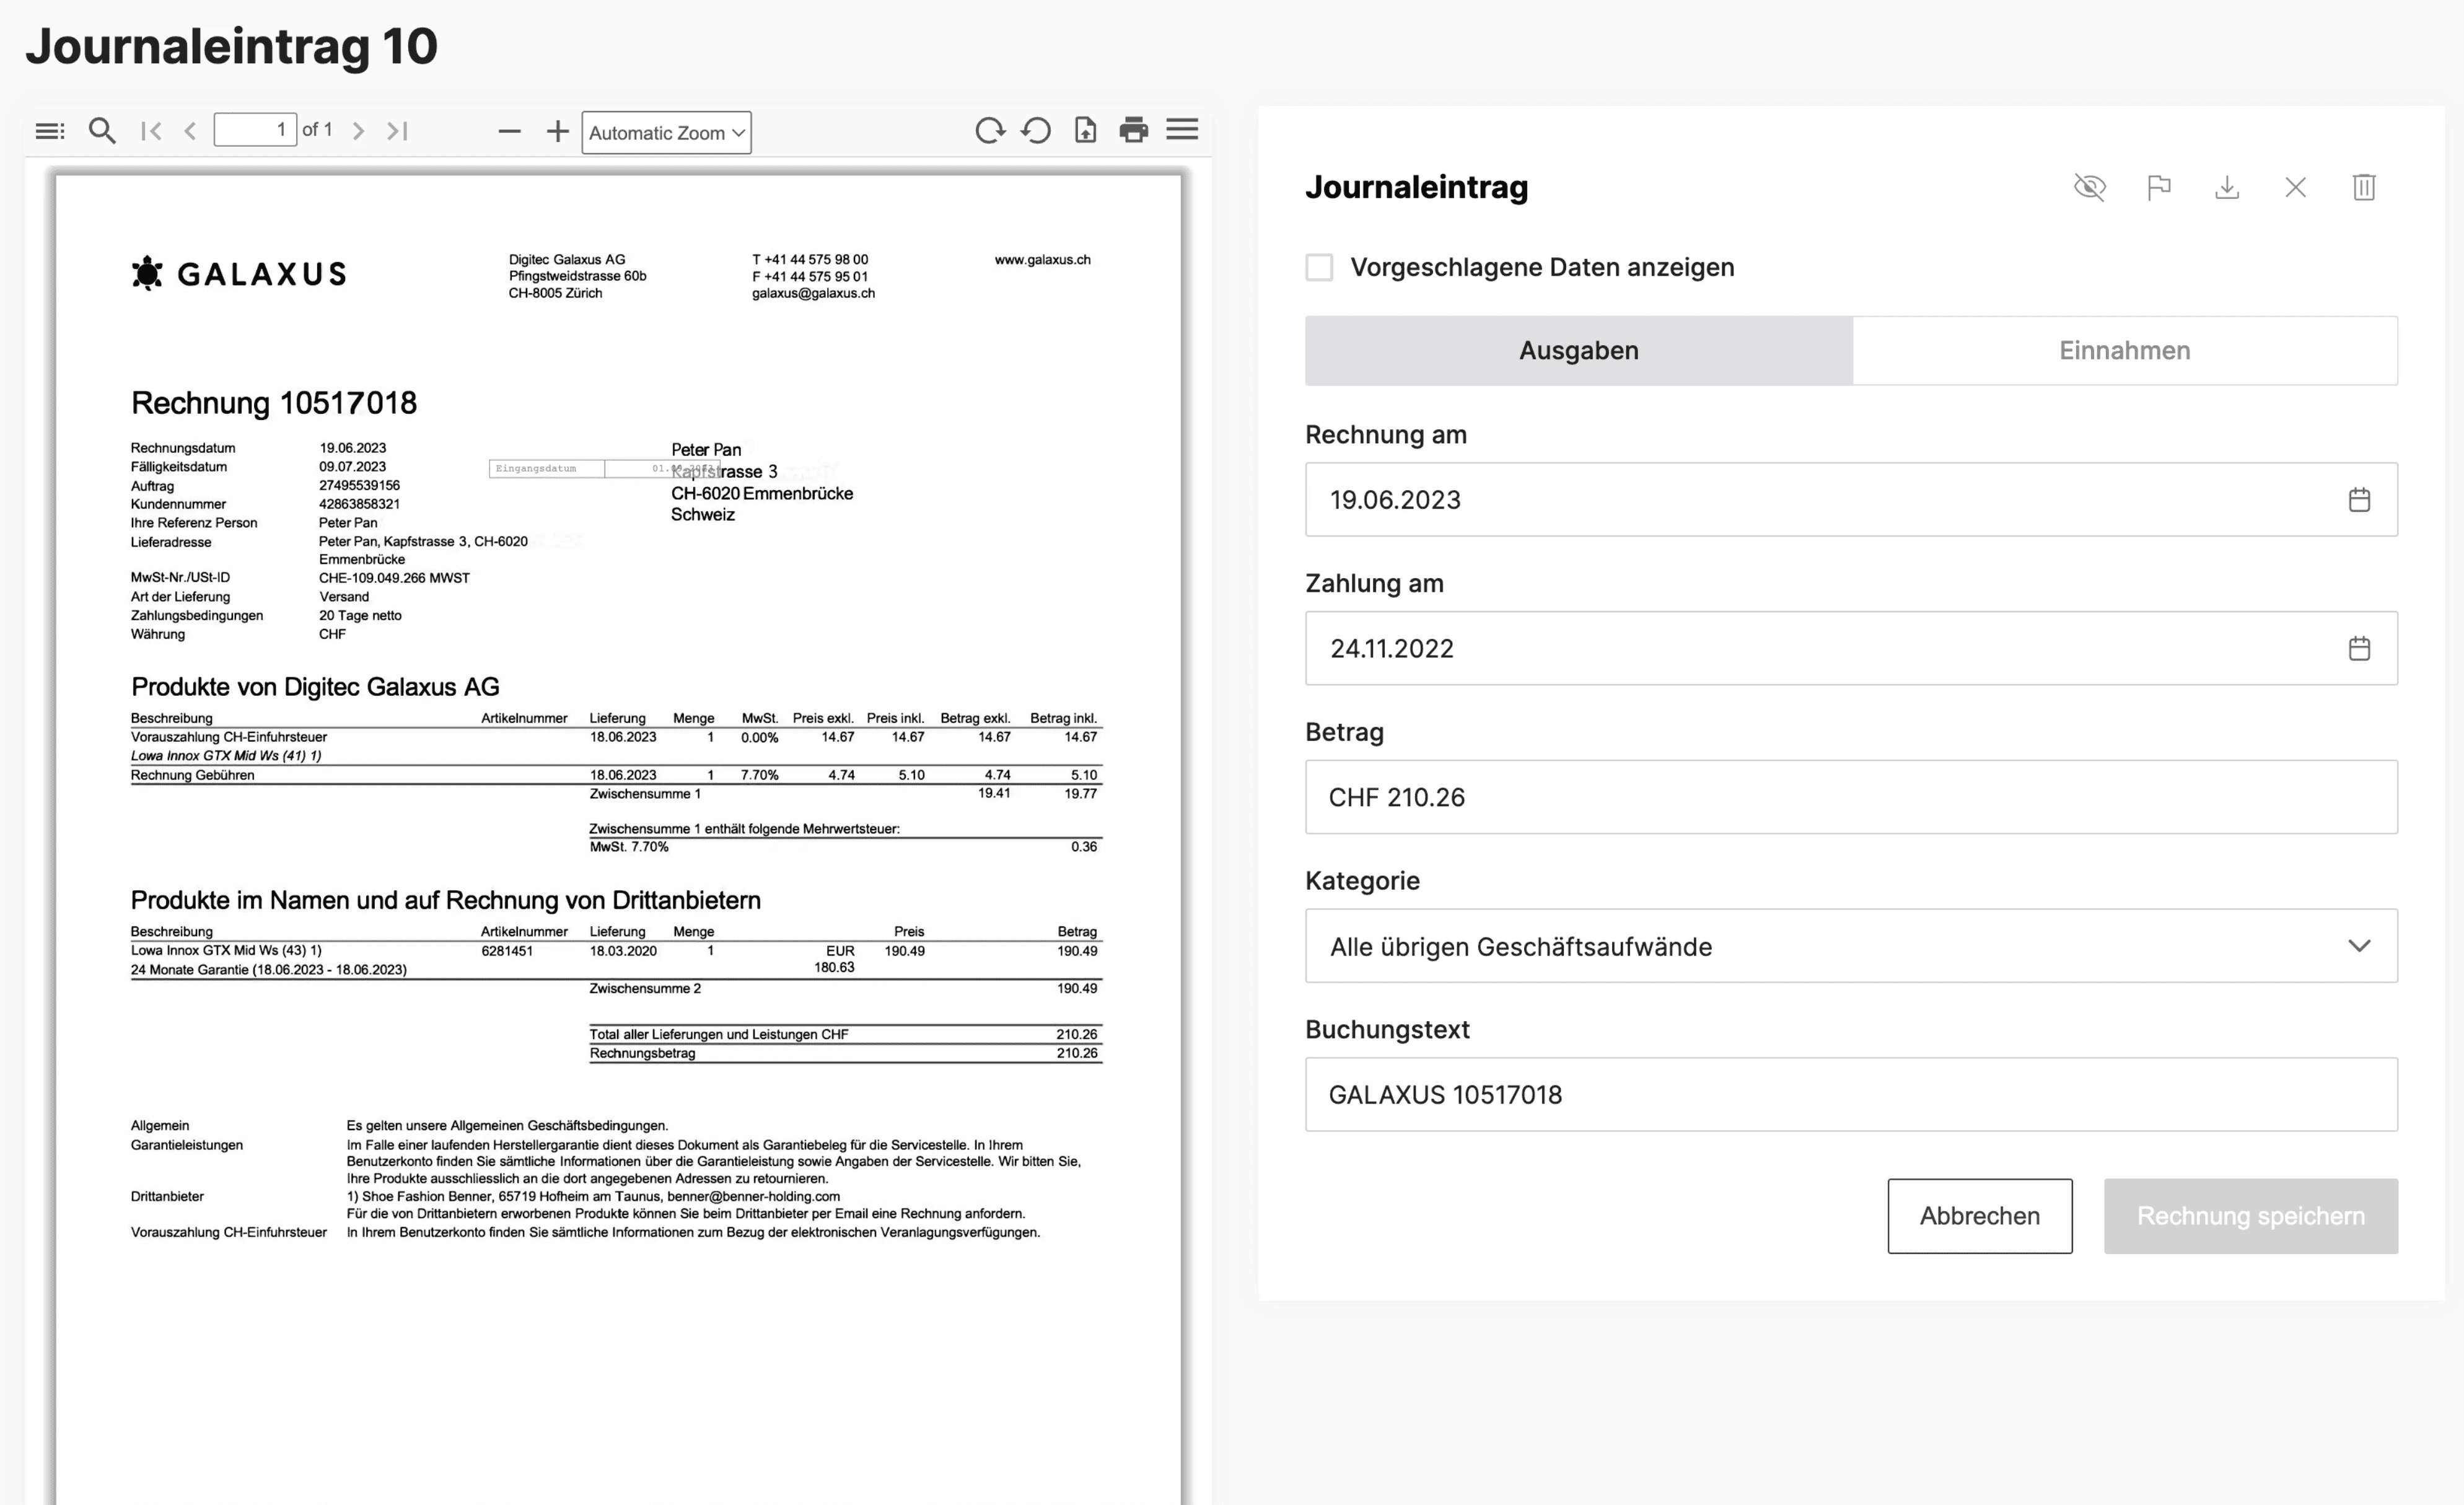
Task: Open the Kategorie dropdown
Action: pyautogui.click(x=1851, y=946)
